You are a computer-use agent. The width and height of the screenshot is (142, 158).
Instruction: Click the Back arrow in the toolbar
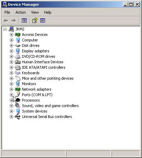pos(6,21)
